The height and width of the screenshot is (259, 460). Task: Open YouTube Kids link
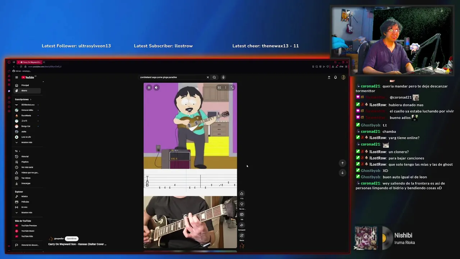[x=27, y=236]
